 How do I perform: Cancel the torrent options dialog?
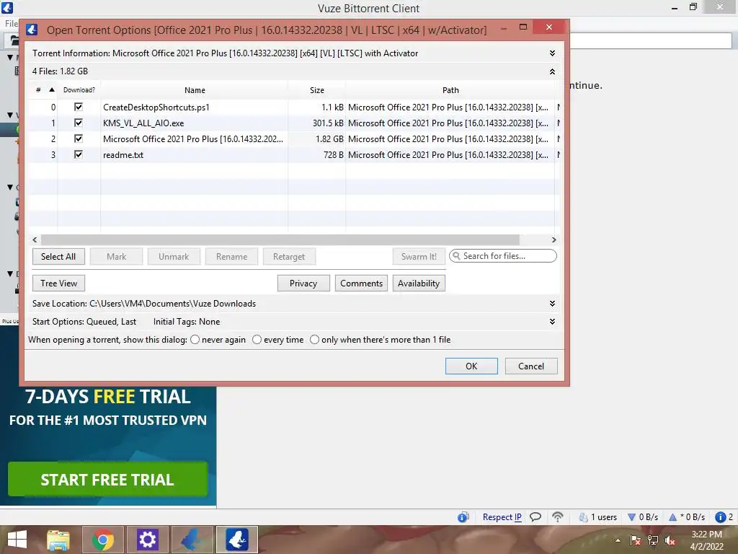click(x=531, y=366)
